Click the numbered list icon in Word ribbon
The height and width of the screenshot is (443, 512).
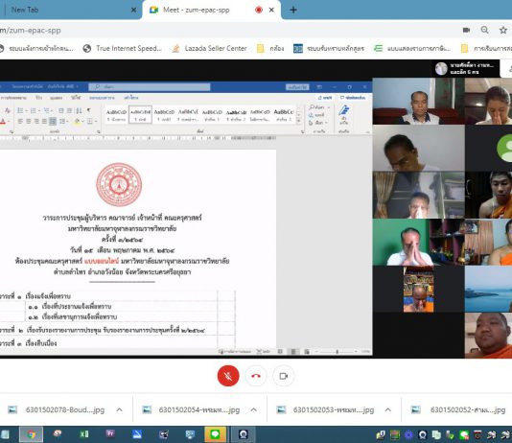pyautogui.click(x=34, y=110)
